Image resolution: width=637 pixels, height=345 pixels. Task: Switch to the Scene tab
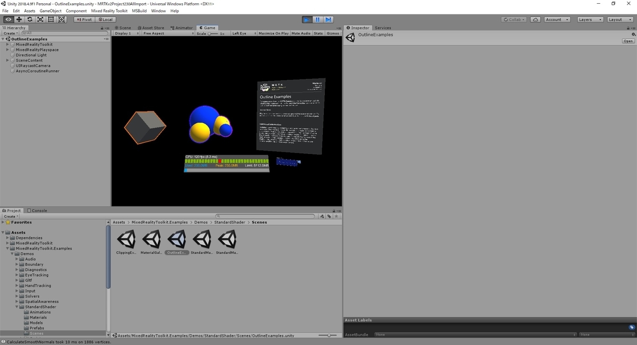click(123, 28)
